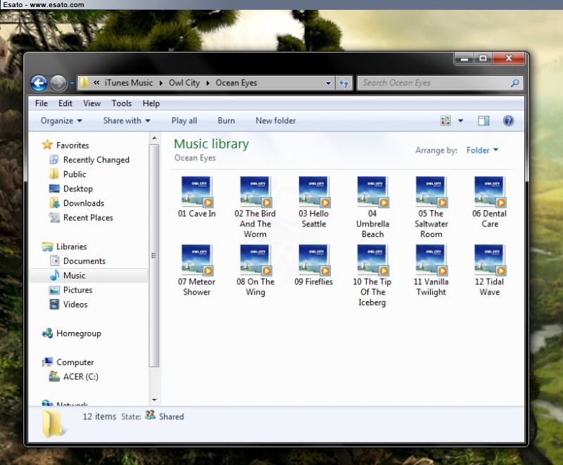Click the blue Help question icon
Image resolution: width=563 pixels, height=465 pixels.
[x=508, y=120]
